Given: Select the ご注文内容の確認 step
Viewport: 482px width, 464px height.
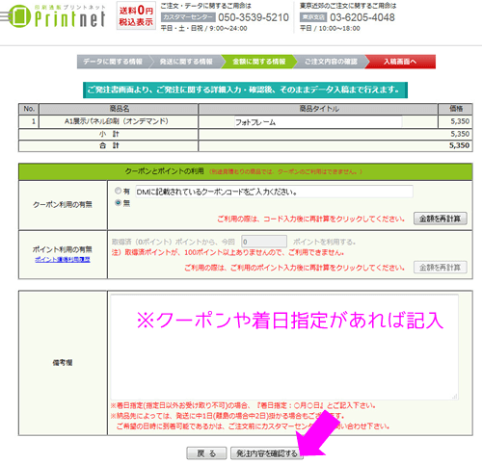Looking at the screenshot, I should [331, 62].
